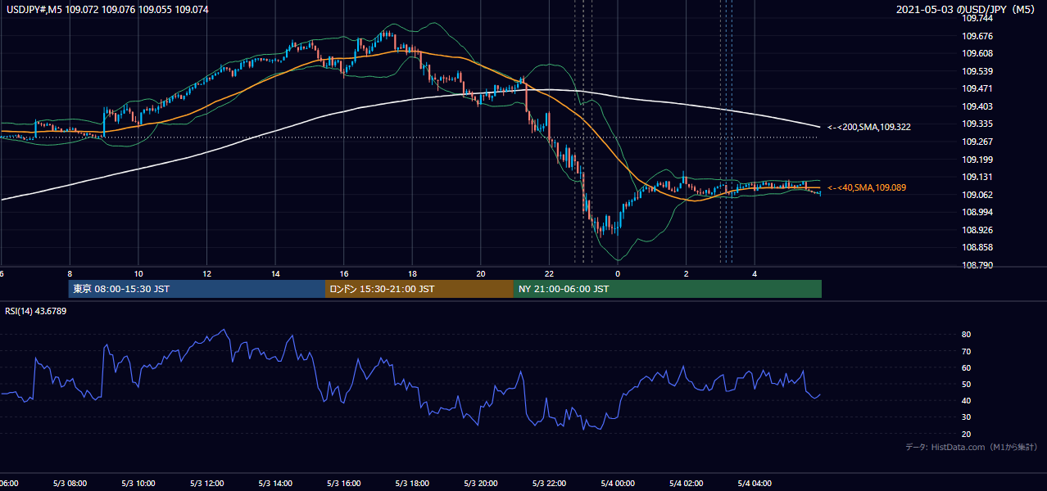The height and width of the screenshot is (491, 1047).
Task: Click price axis label 109.471
Action: (x=977, y=89)
